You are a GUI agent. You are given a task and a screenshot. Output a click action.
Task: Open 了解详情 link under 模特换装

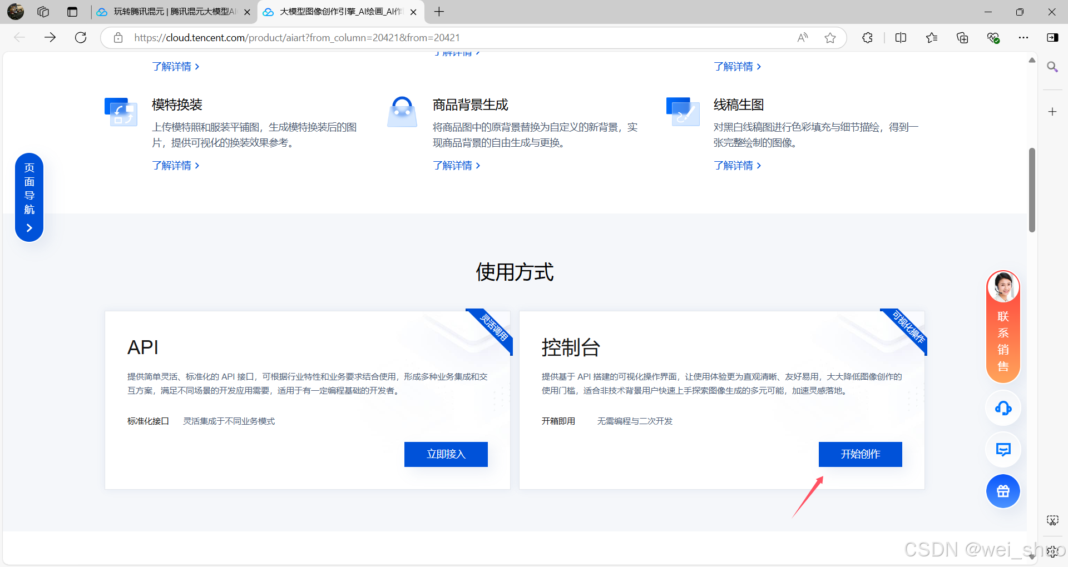coord(175,166)
